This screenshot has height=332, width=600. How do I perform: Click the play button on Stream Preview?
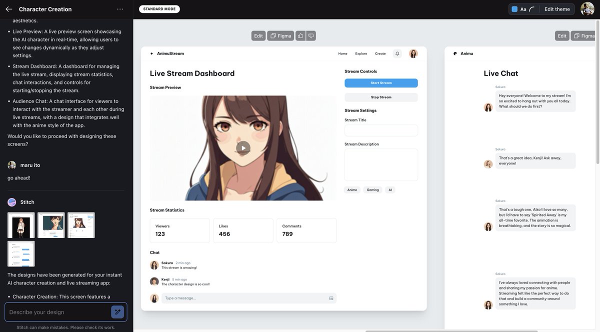tap(243, 147)
